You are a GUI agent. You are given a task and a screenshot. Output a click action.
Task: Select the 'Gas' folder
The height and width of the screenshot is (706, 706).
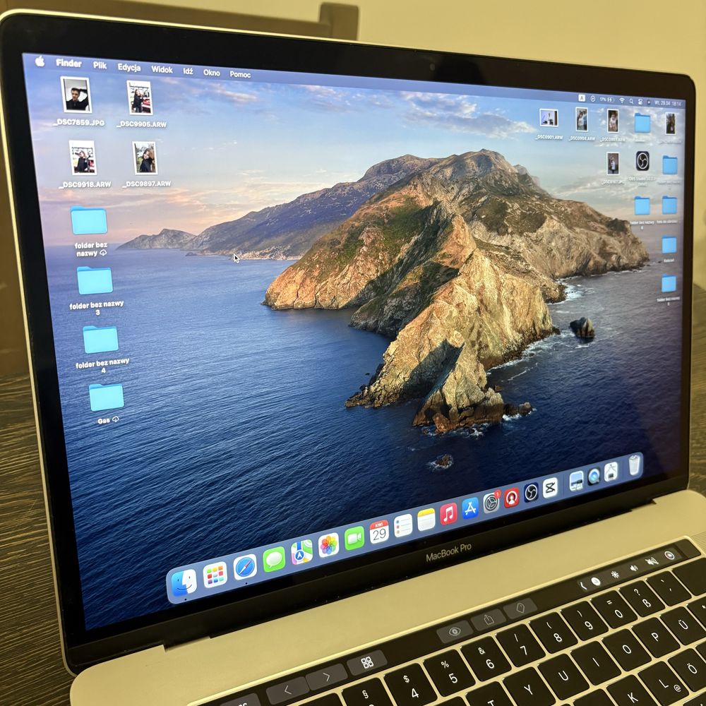pyautogui.click(x=107, y=397)
